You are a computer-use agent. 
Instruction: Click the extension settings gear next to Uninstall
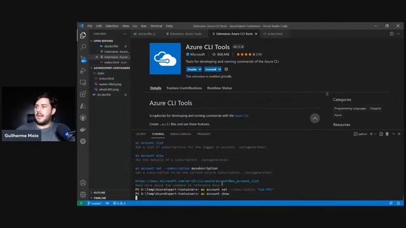pos(226,69)
